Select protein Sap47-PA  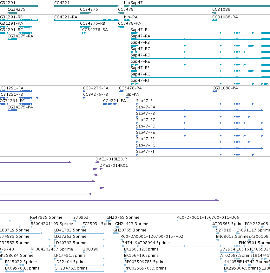[x=146, y=107]
